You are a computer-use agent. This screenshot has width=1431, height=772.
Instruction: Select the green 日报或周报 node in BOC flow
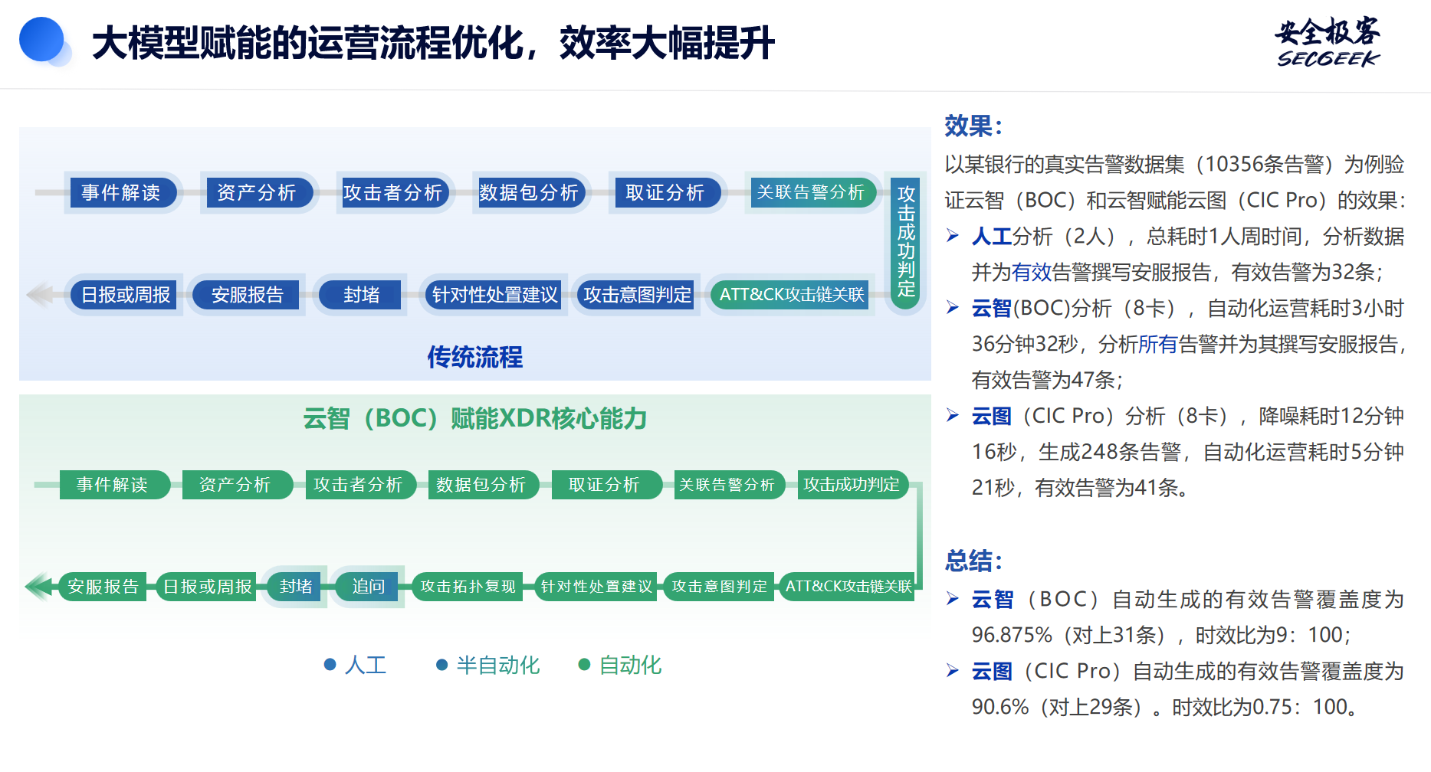[205, 587]
